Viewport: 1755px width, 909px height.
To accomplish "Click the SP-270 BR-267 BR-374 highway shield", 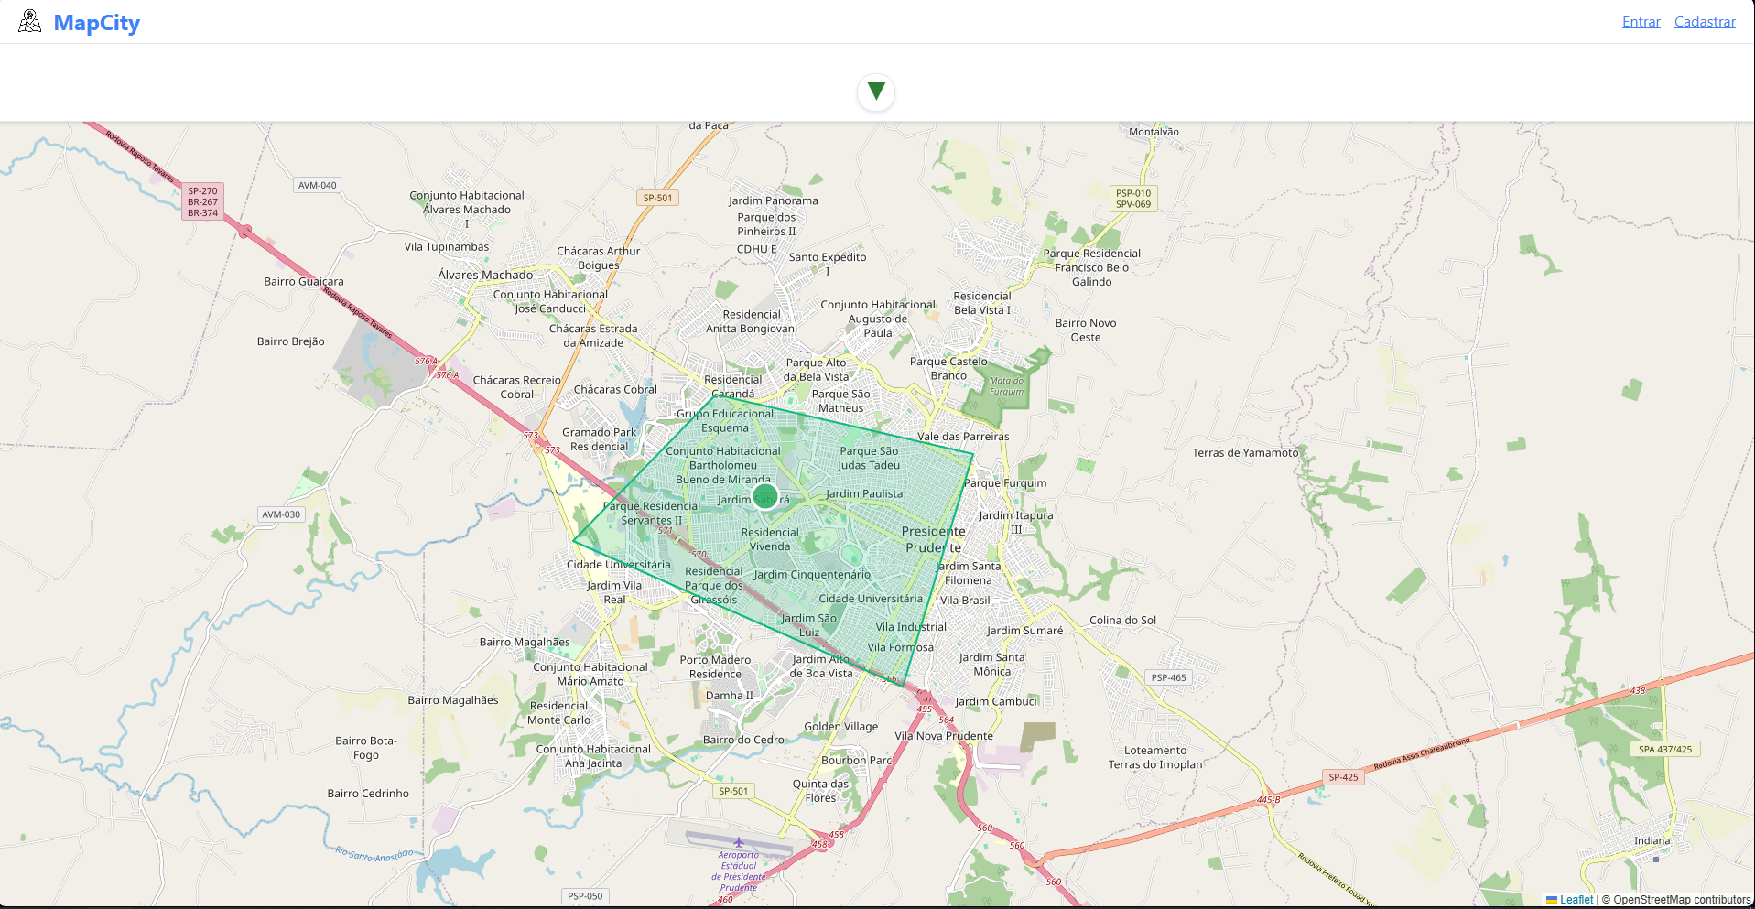I will click(x=202, y=201).
